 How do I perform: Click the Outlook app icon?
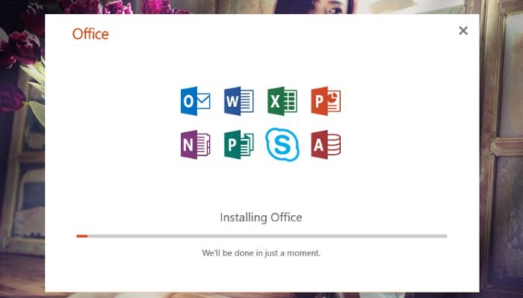point(196,101)
